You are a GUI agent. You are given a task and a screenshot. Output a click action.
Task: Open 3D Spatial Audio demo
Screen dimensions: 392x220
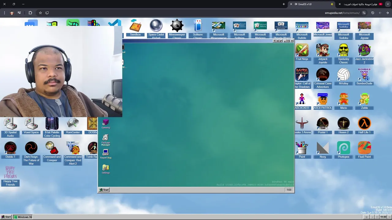tap(10, 127)
